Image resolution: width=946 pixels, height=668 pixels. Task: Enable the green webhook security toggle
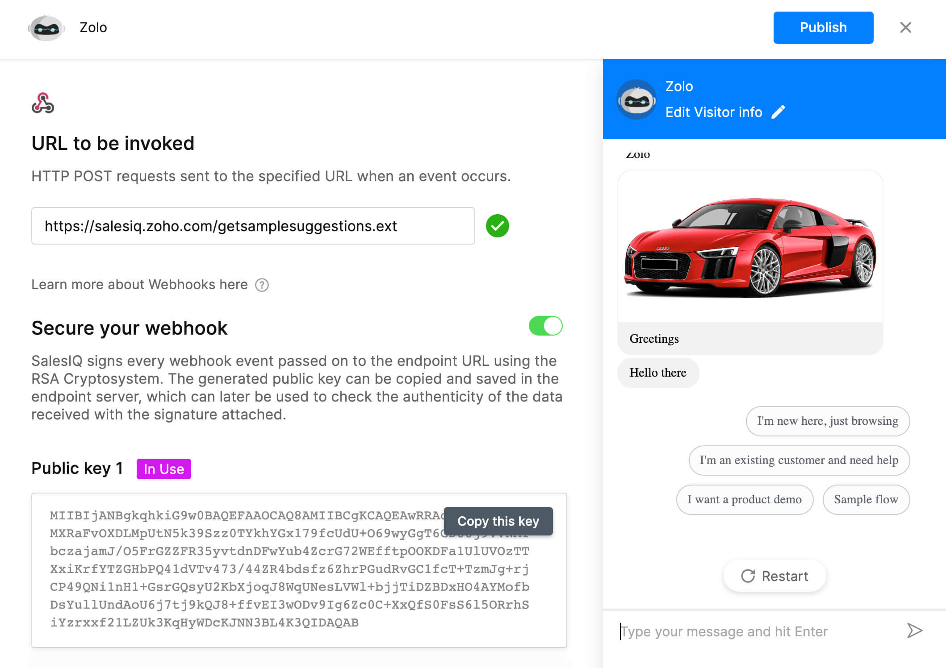pyautogui.click(x=546, y=325)
